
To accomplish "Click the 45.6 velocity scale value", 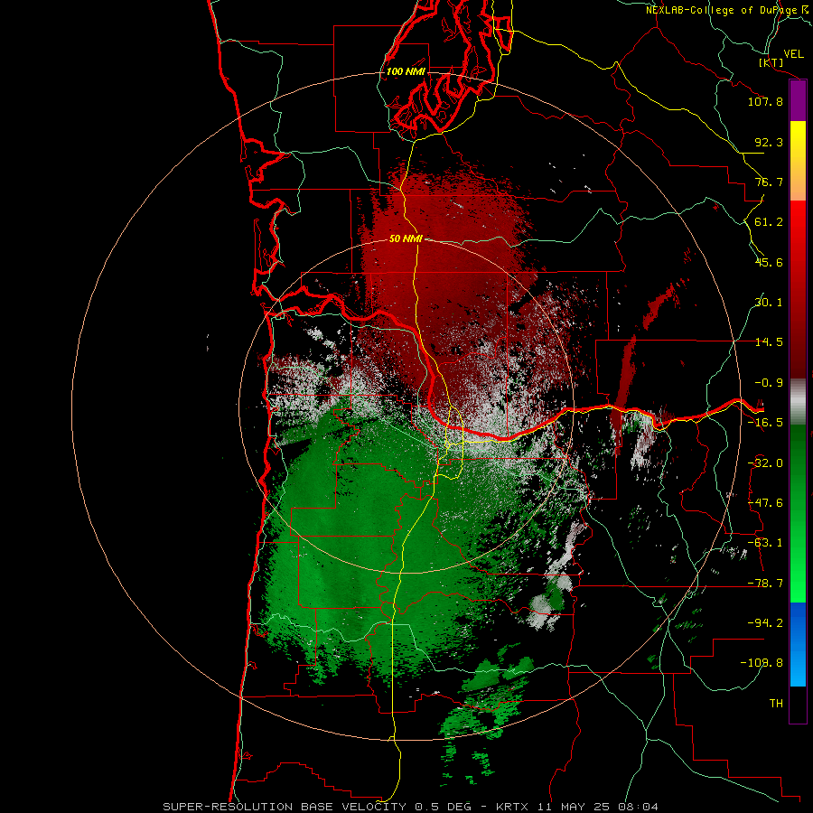I will point(769,262).
